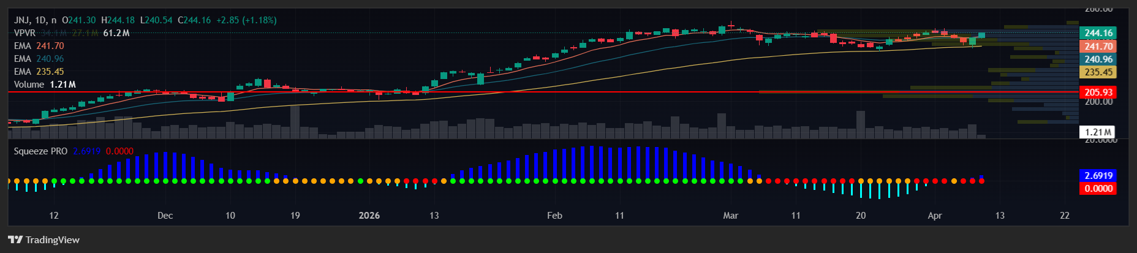This screenshot has width=1137, height=253.
Task: Click the white 1.21M volume axis label
Action: (x=1098, y=132)
